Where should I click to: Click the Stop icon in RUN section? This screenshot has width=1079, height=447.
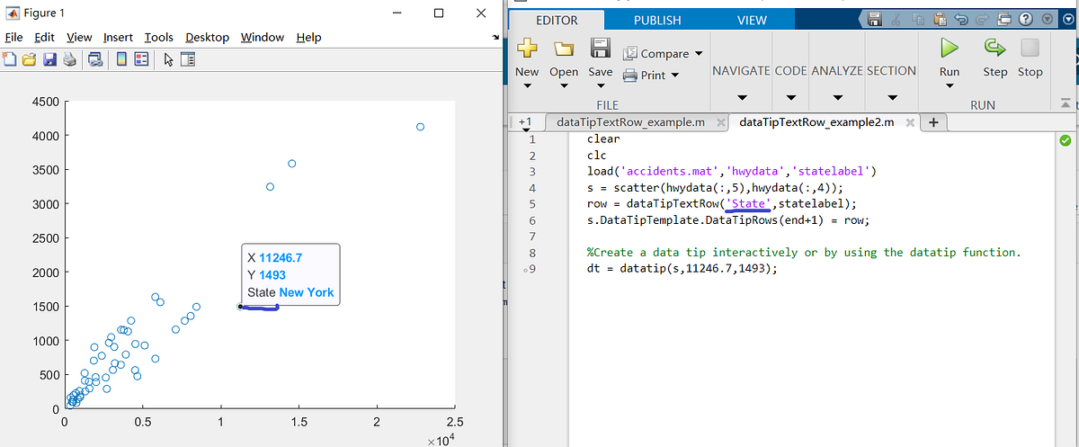1030,48
